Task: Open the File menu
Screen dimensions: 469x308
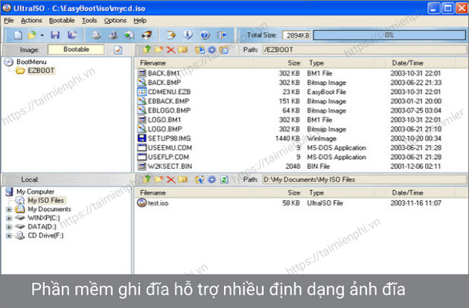Action: 9,20
